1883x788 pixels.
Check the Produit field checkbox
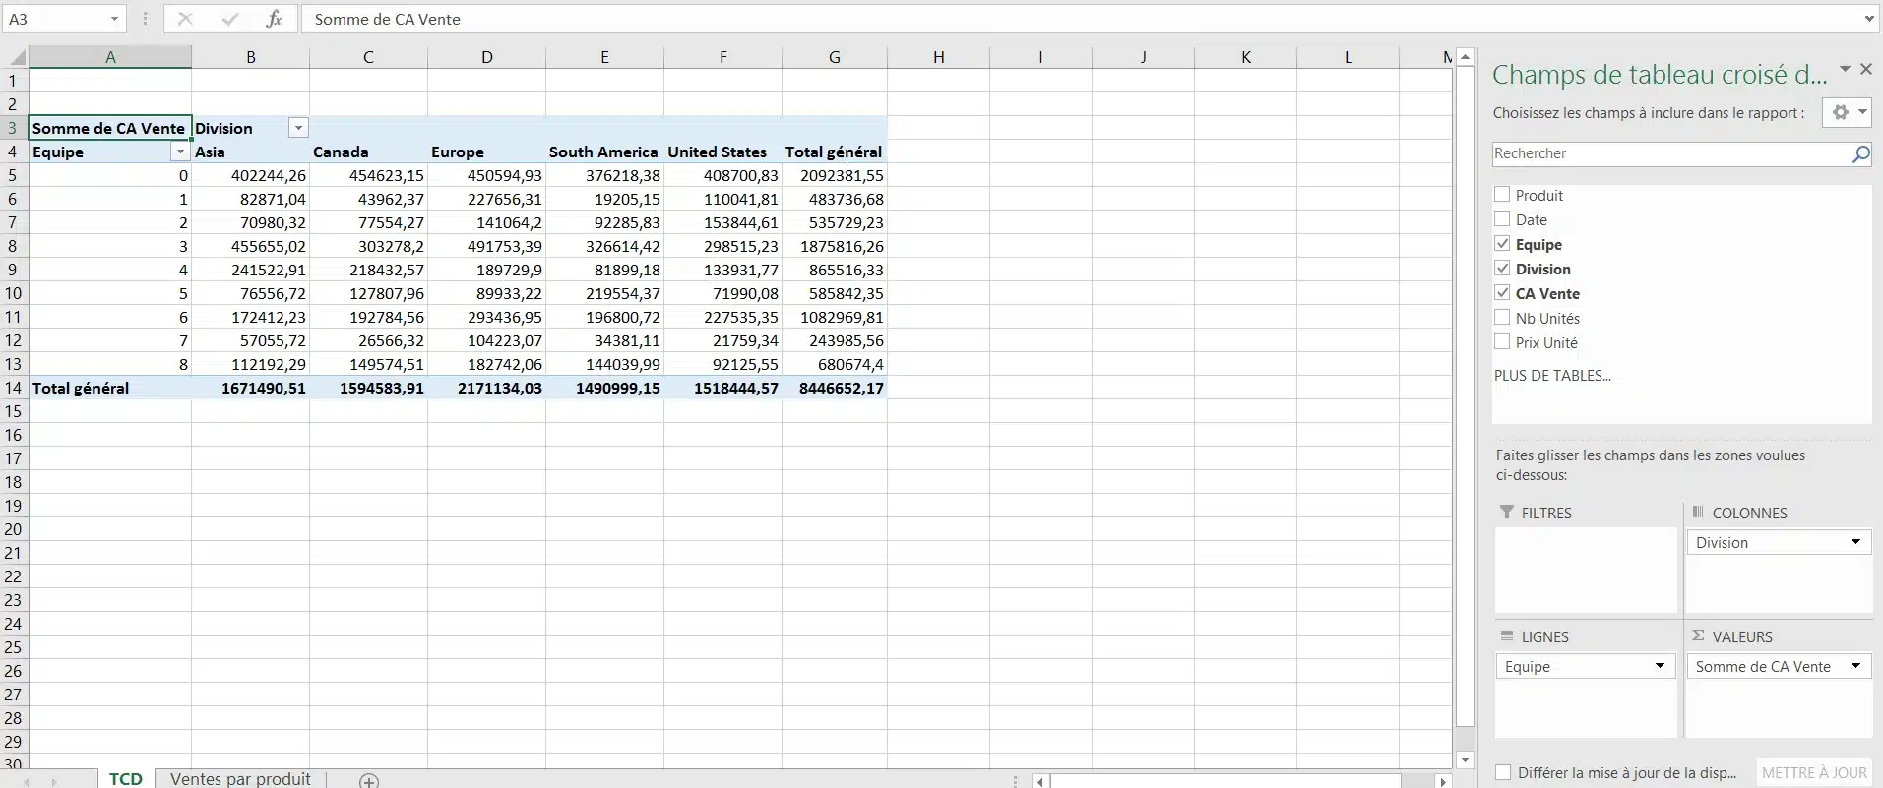tap(1502, 195)
